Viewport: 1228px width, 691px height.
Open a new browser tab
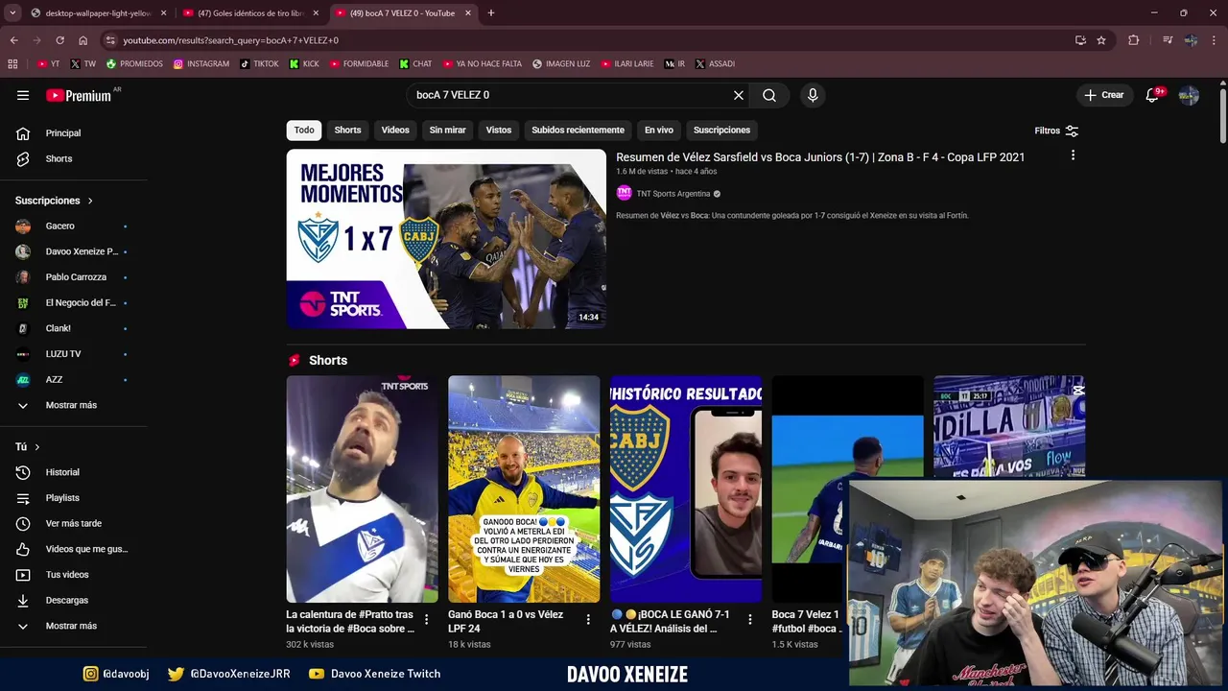490,13
